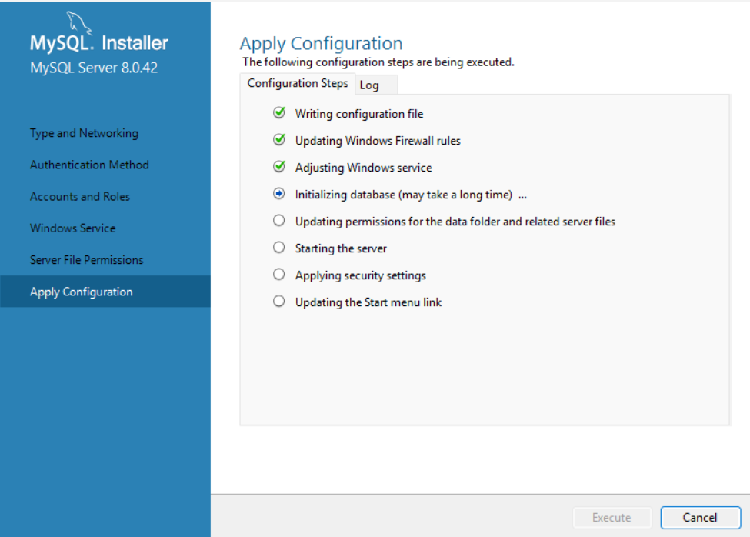Click pending circle beside Updating the Start menu link

[279, 302]
